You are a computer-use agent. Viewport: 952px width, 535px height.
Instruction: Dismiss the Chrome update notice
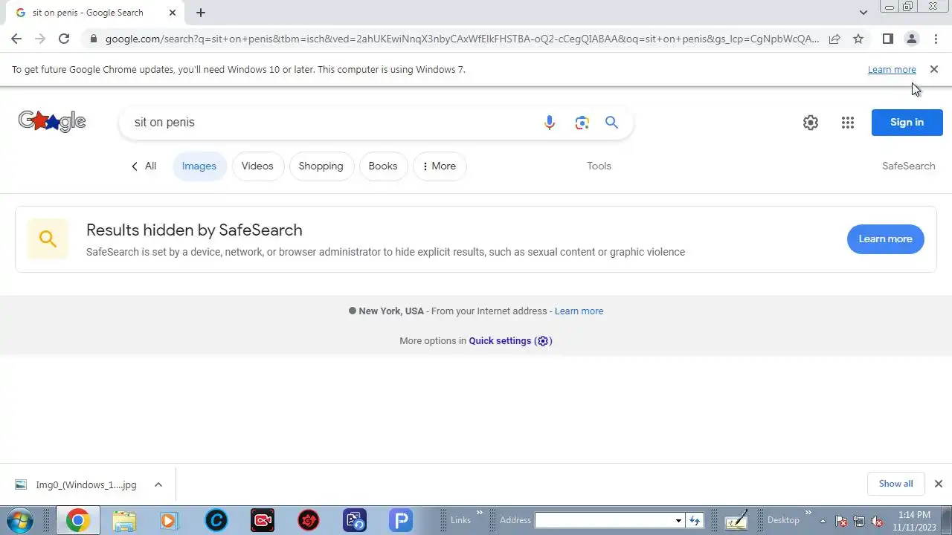click(934, 69)
